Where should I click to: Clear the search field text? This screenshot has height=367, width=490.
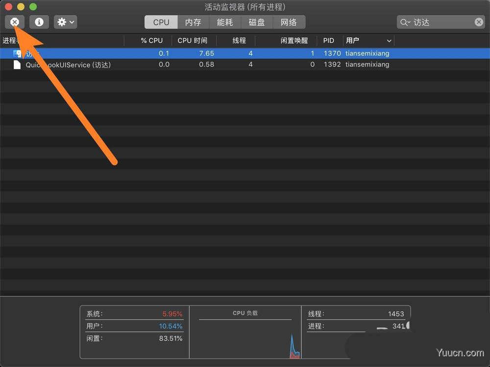click(x=479, y=22)
